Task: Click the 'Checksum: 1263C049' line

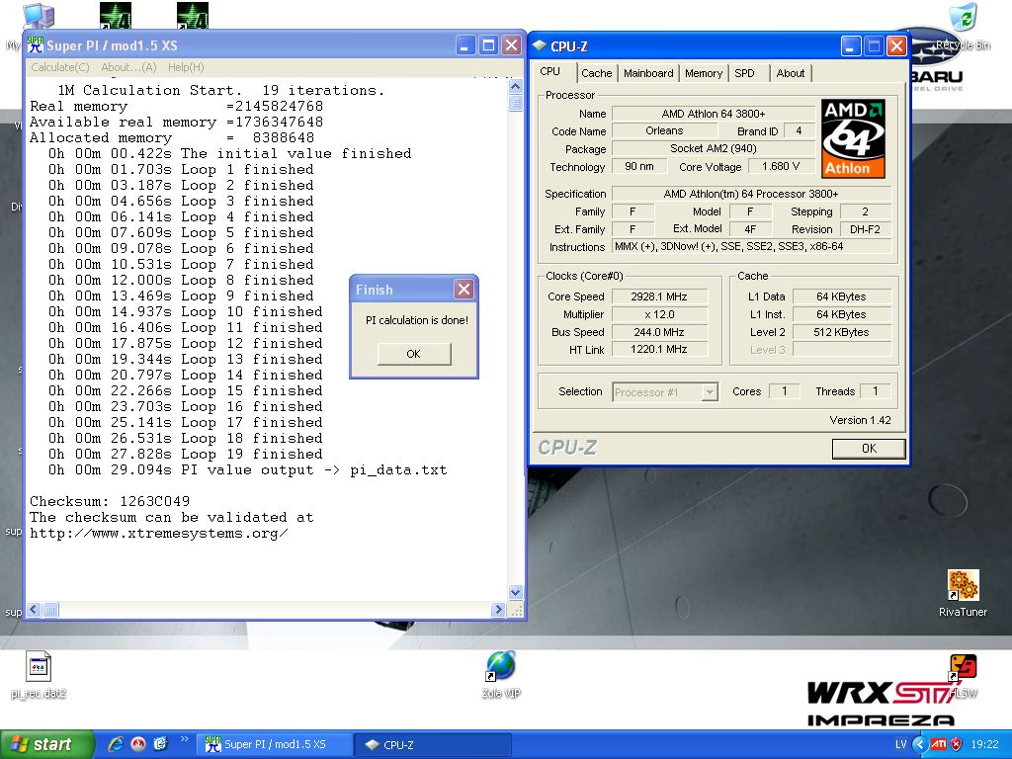Action: point(110,501)
